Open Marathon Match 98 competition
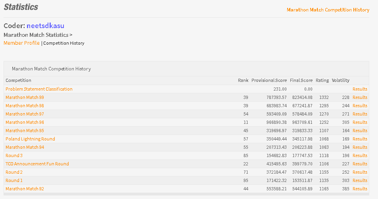The height and width of the screenshot is (199, 378). coord(25,106)
